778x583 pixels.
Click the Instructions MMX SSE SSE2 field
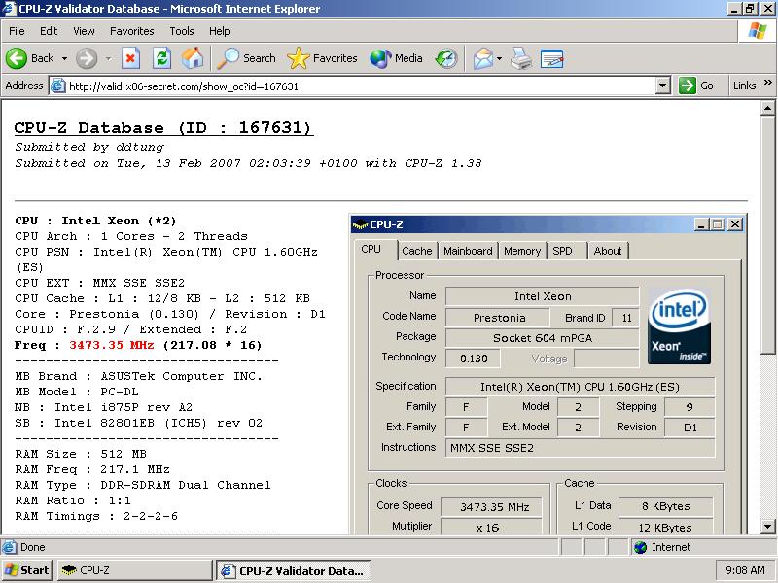click(x=580, y=448)
